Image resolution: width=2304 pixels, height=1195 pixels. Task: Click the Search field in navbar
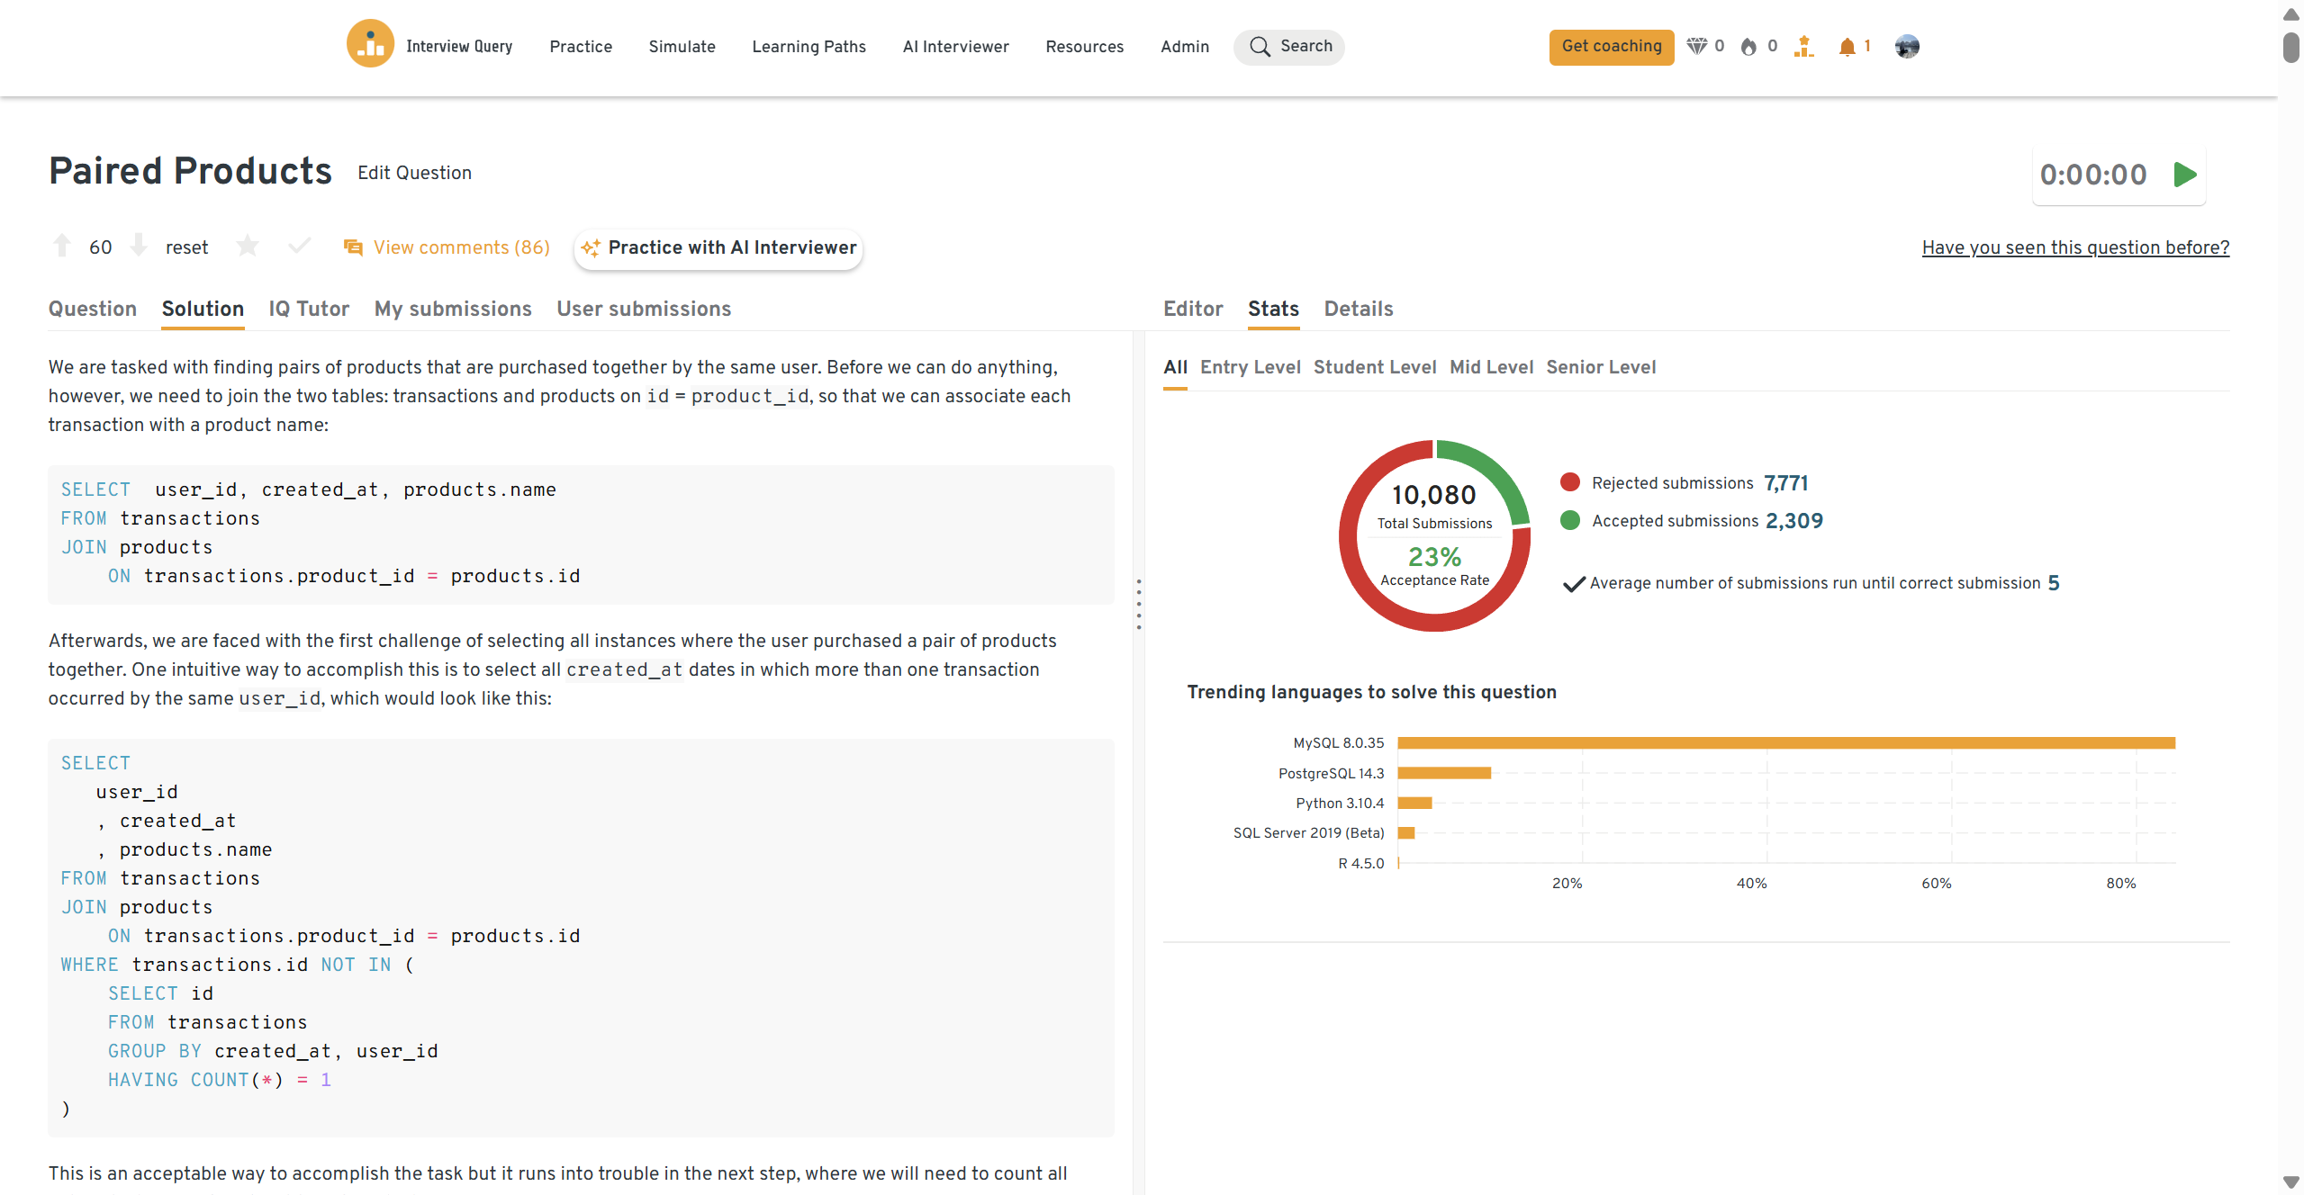[1289, 47]
